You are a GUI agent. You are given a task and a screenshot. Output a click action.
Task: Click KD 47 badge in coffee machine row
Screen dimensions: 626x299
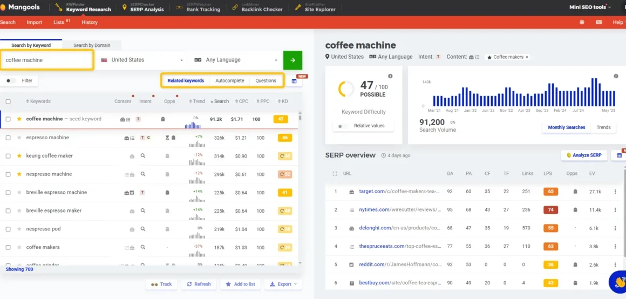(281, 119)
